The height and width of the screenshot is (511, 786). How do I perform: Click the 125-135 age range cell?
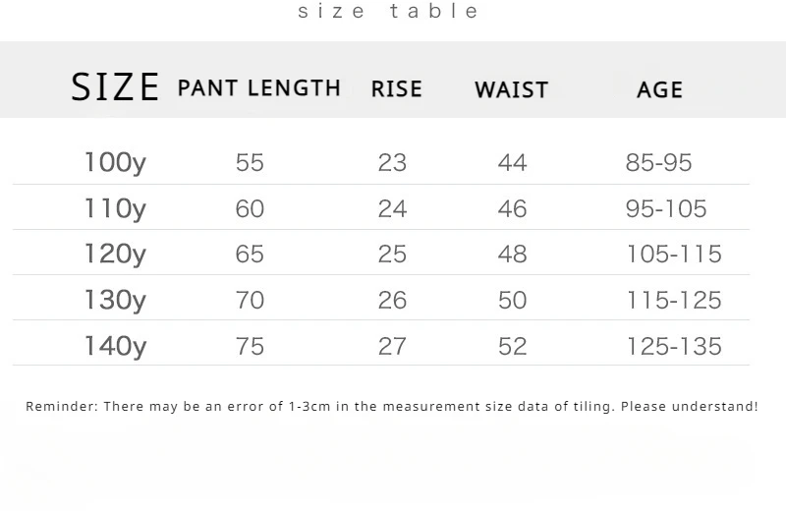pyautogui.click(x=674, y=346)
